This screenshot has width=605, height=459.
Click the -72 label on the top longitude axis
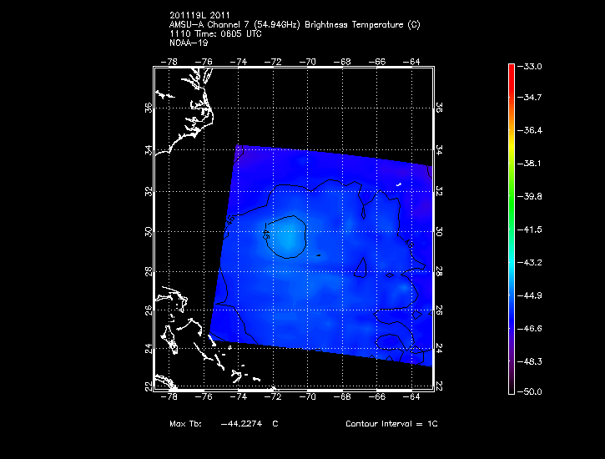point(273,62)
